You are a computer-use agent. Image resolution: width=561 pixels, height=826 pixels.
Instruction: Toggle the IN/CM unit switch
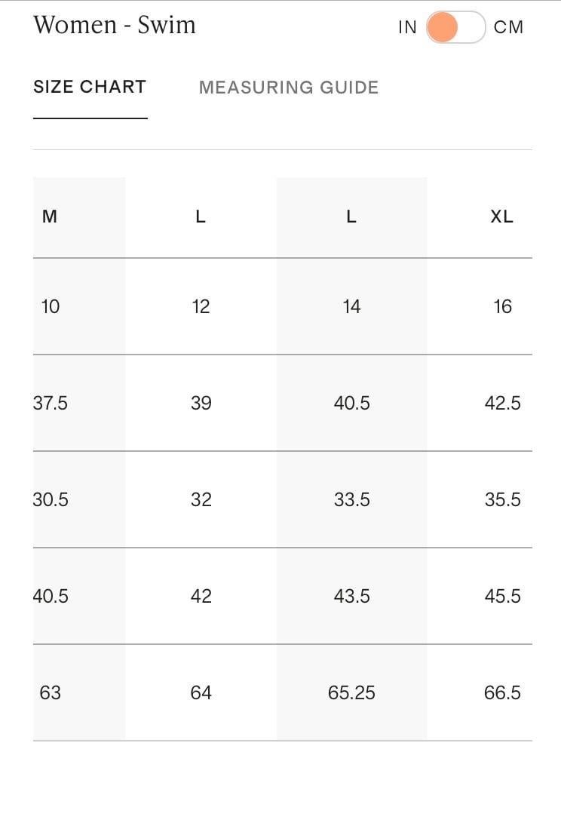[455, 27]
